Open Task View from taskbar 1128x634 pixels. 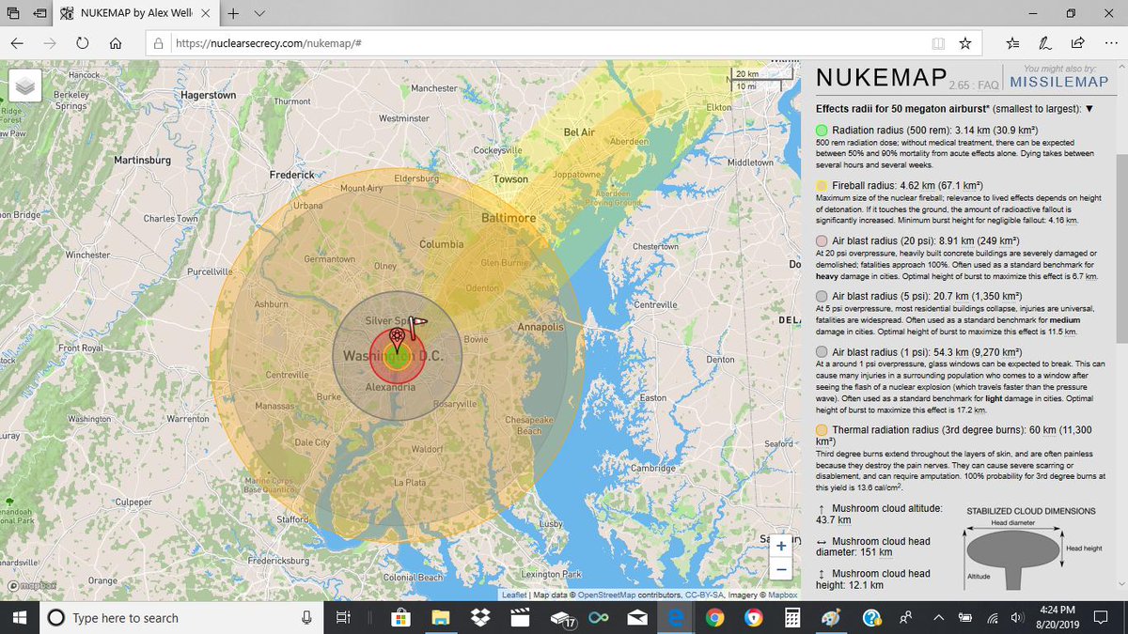tap(343, 618)
